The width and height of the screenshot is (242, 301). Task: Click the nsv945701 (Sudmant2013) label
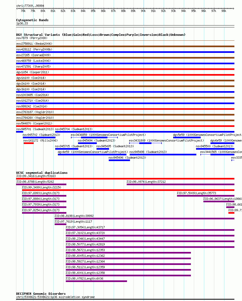[x=35, y=129]
